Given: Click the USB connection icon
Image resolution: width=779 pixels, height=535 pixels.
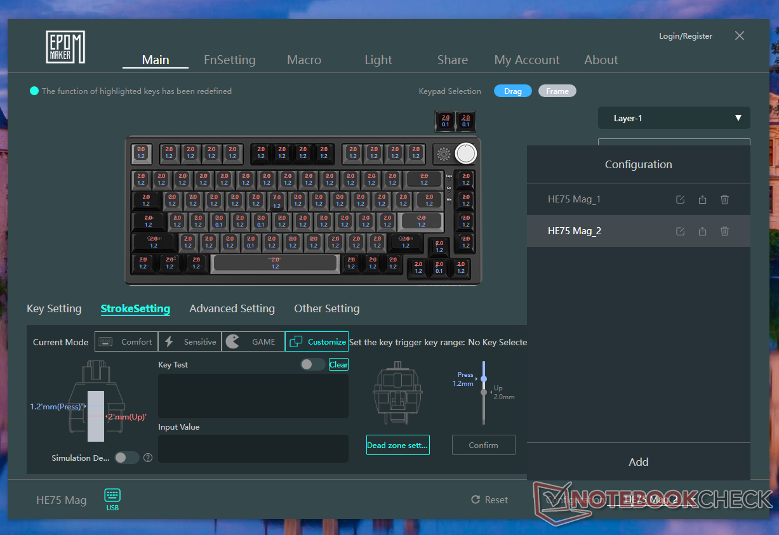Looking at the screenshot, I should pos(112,499).
